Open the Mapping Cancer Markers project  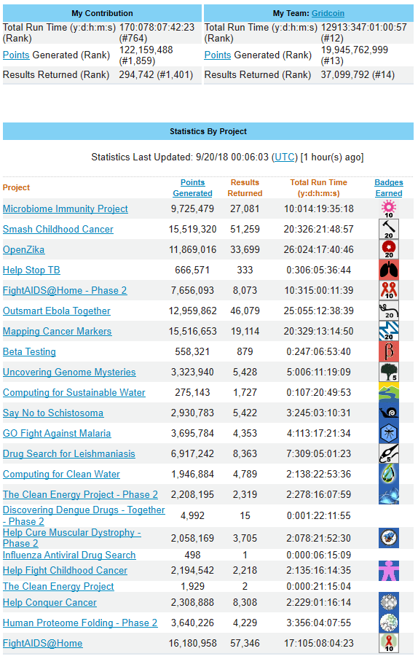coord(57,331)
